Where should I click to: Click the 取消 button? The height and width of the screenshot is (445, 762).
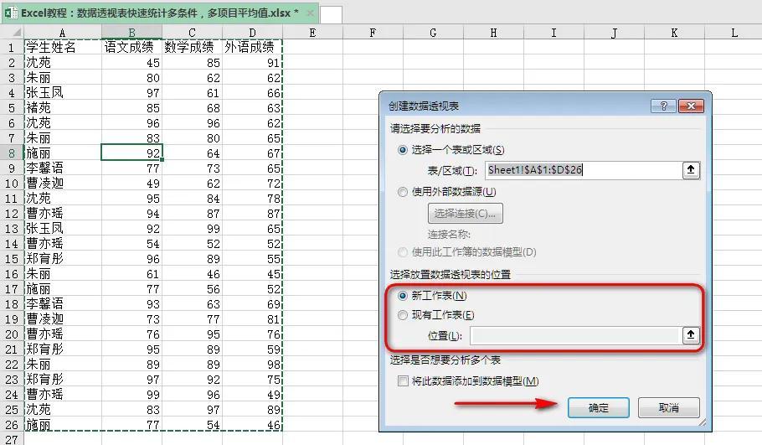click(x=669, y=407)
